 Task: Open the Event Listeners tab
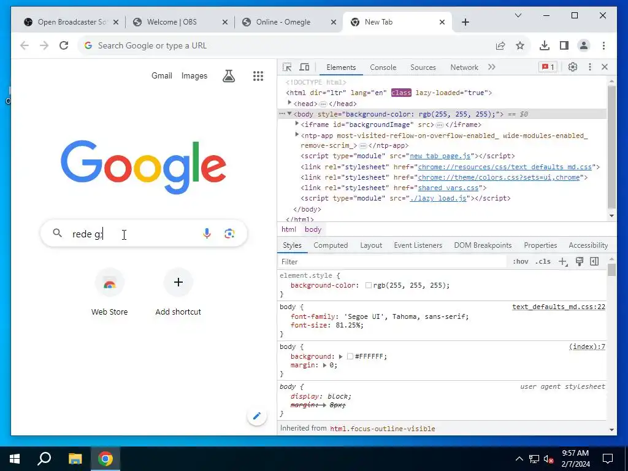(418, 245)
